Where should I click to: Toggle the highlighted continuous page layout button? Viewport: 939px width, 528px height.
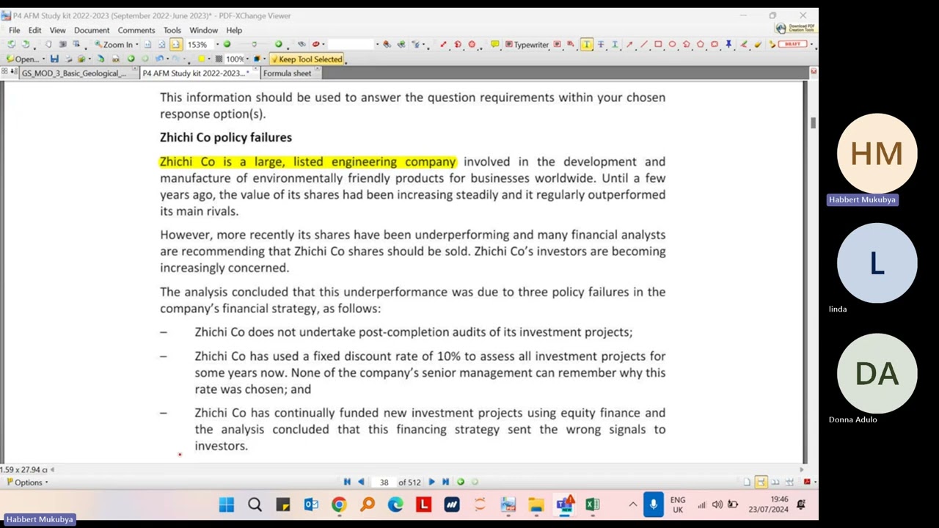(761, 482)
